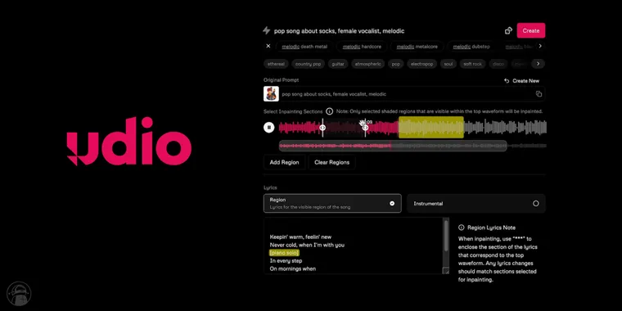Image resolution: width=622 pixels, height=311 pixels.
Task: Click the lyric line 'In every step'
Action: [286, 260]
